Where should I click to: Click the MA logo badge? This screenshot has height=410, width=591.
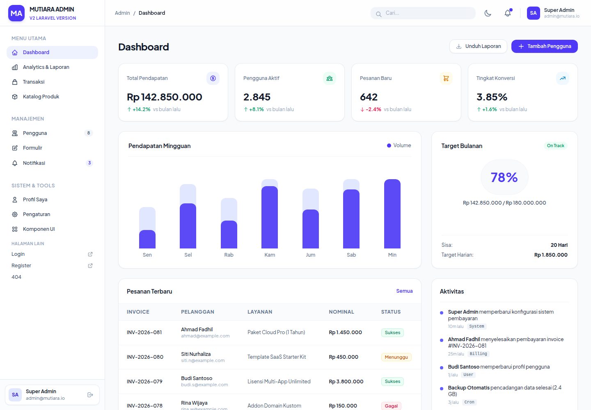click(x=16, y=13)
